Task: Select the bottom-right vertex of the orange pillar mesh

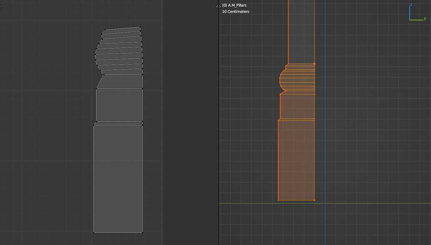Action: pyautogui.click(x=314, y=200)
